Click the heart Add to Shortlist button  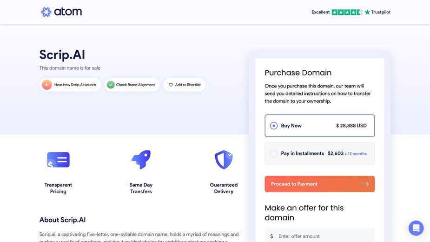point(184,85)
